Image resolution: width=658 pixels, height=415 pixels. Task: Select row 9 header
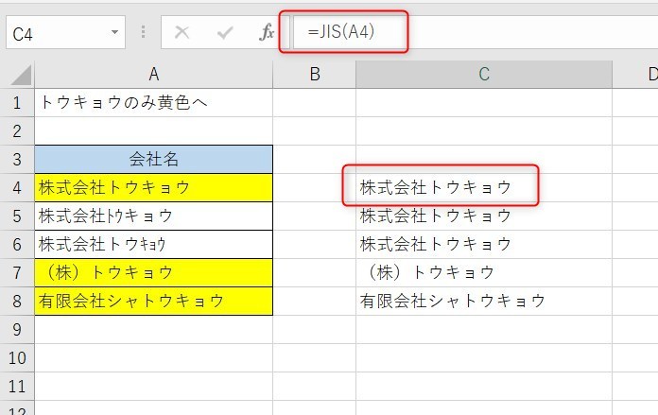pyautogui.click(x=17, y=329)
